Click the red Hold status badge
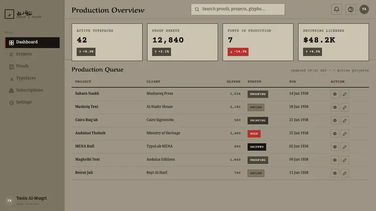The height and width of the screenshot is (211, 376). click(254, 134)
